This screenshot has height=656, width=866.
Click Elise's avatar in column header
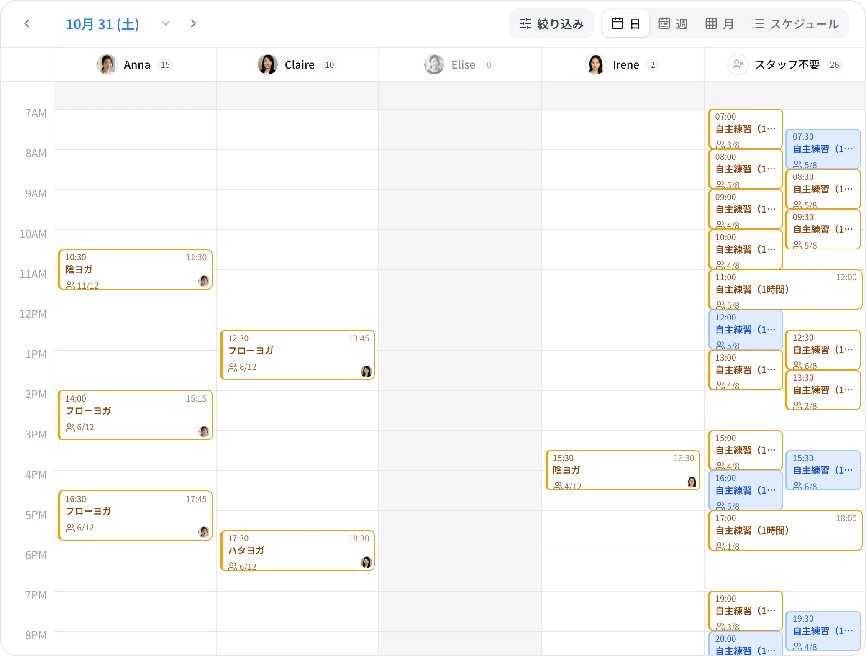pyautogui.click(x=434, y=64)
